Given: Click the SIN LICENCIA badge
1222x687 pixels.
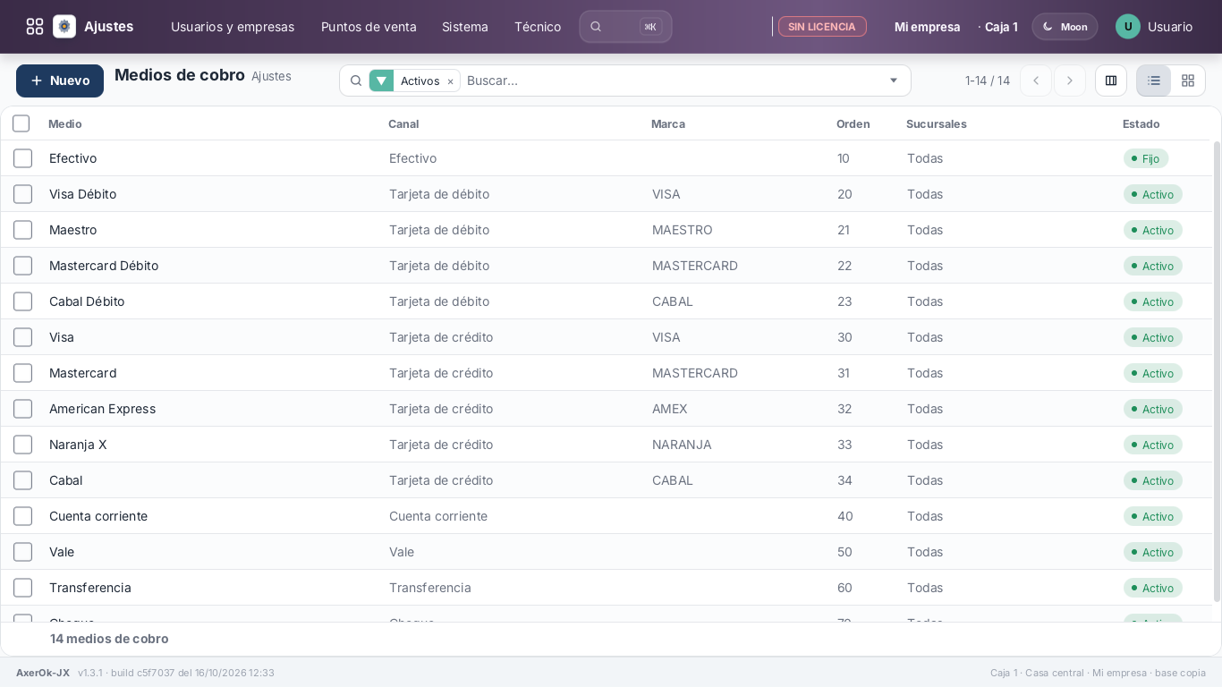Looking at the screenshot, I should click(822, 27).
